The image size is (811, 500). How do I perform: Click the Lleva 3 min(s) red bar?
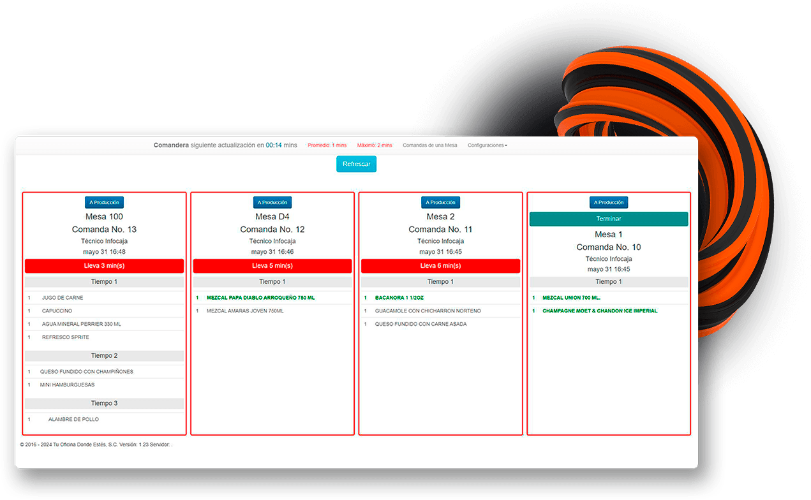104,266
